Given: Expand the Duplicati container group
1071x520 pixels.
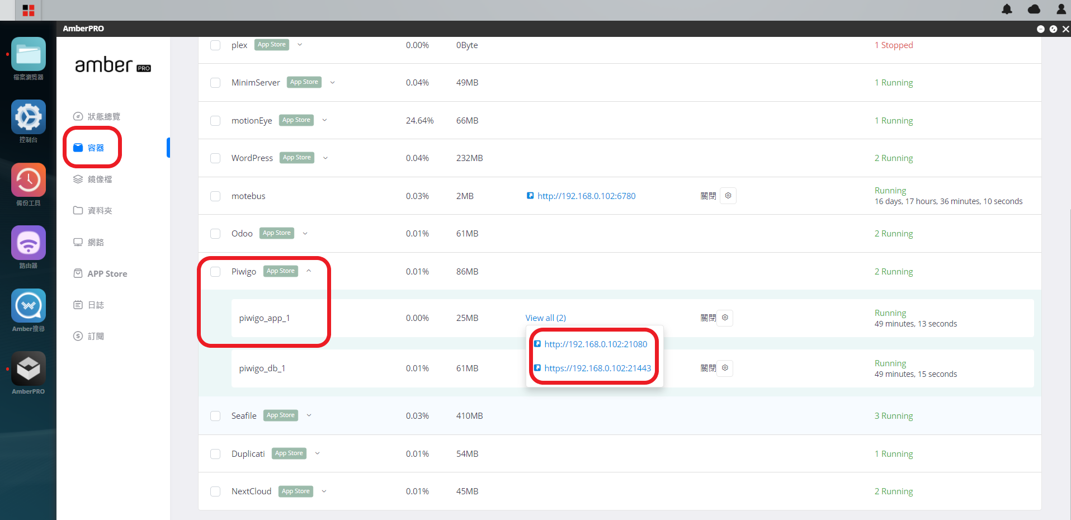Looking at the screenshot, I should click(317, 453).
